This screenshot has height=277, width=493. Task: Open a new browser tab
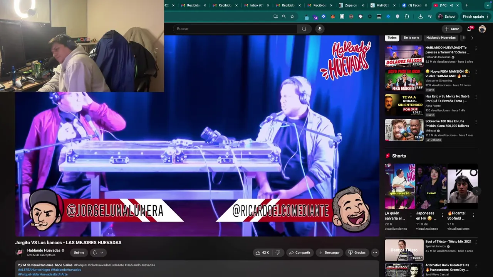[x=467, y=5]
